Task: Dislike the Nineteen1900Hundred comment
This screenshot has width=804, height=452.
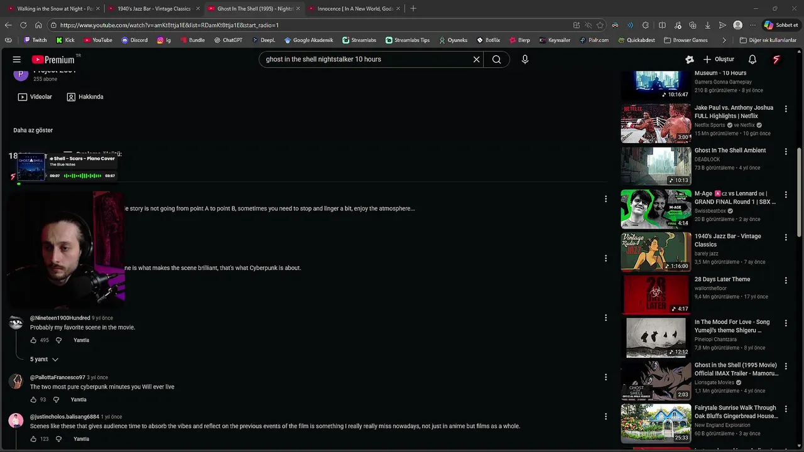Action: [x=58, y=340]
